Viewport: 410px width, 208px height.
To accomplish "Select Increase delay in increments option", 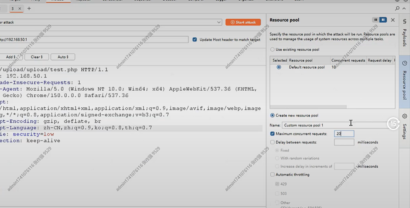I will click(x=277, y=167).
